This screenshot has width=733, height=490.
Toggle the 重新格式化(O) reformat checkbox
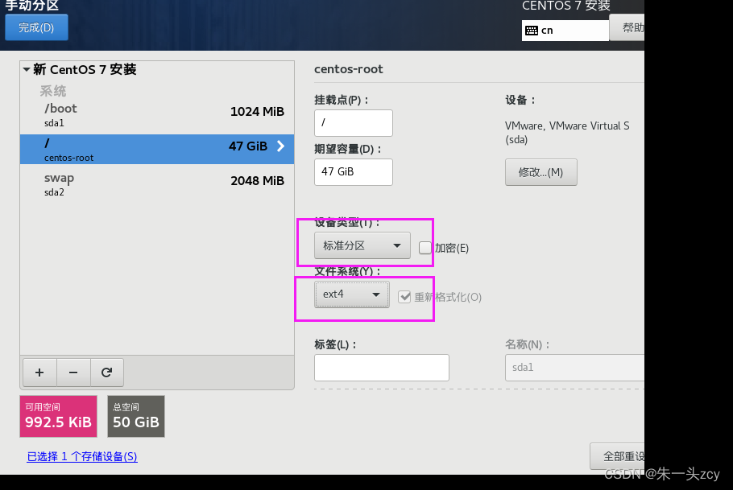click(x=404, y=297)
